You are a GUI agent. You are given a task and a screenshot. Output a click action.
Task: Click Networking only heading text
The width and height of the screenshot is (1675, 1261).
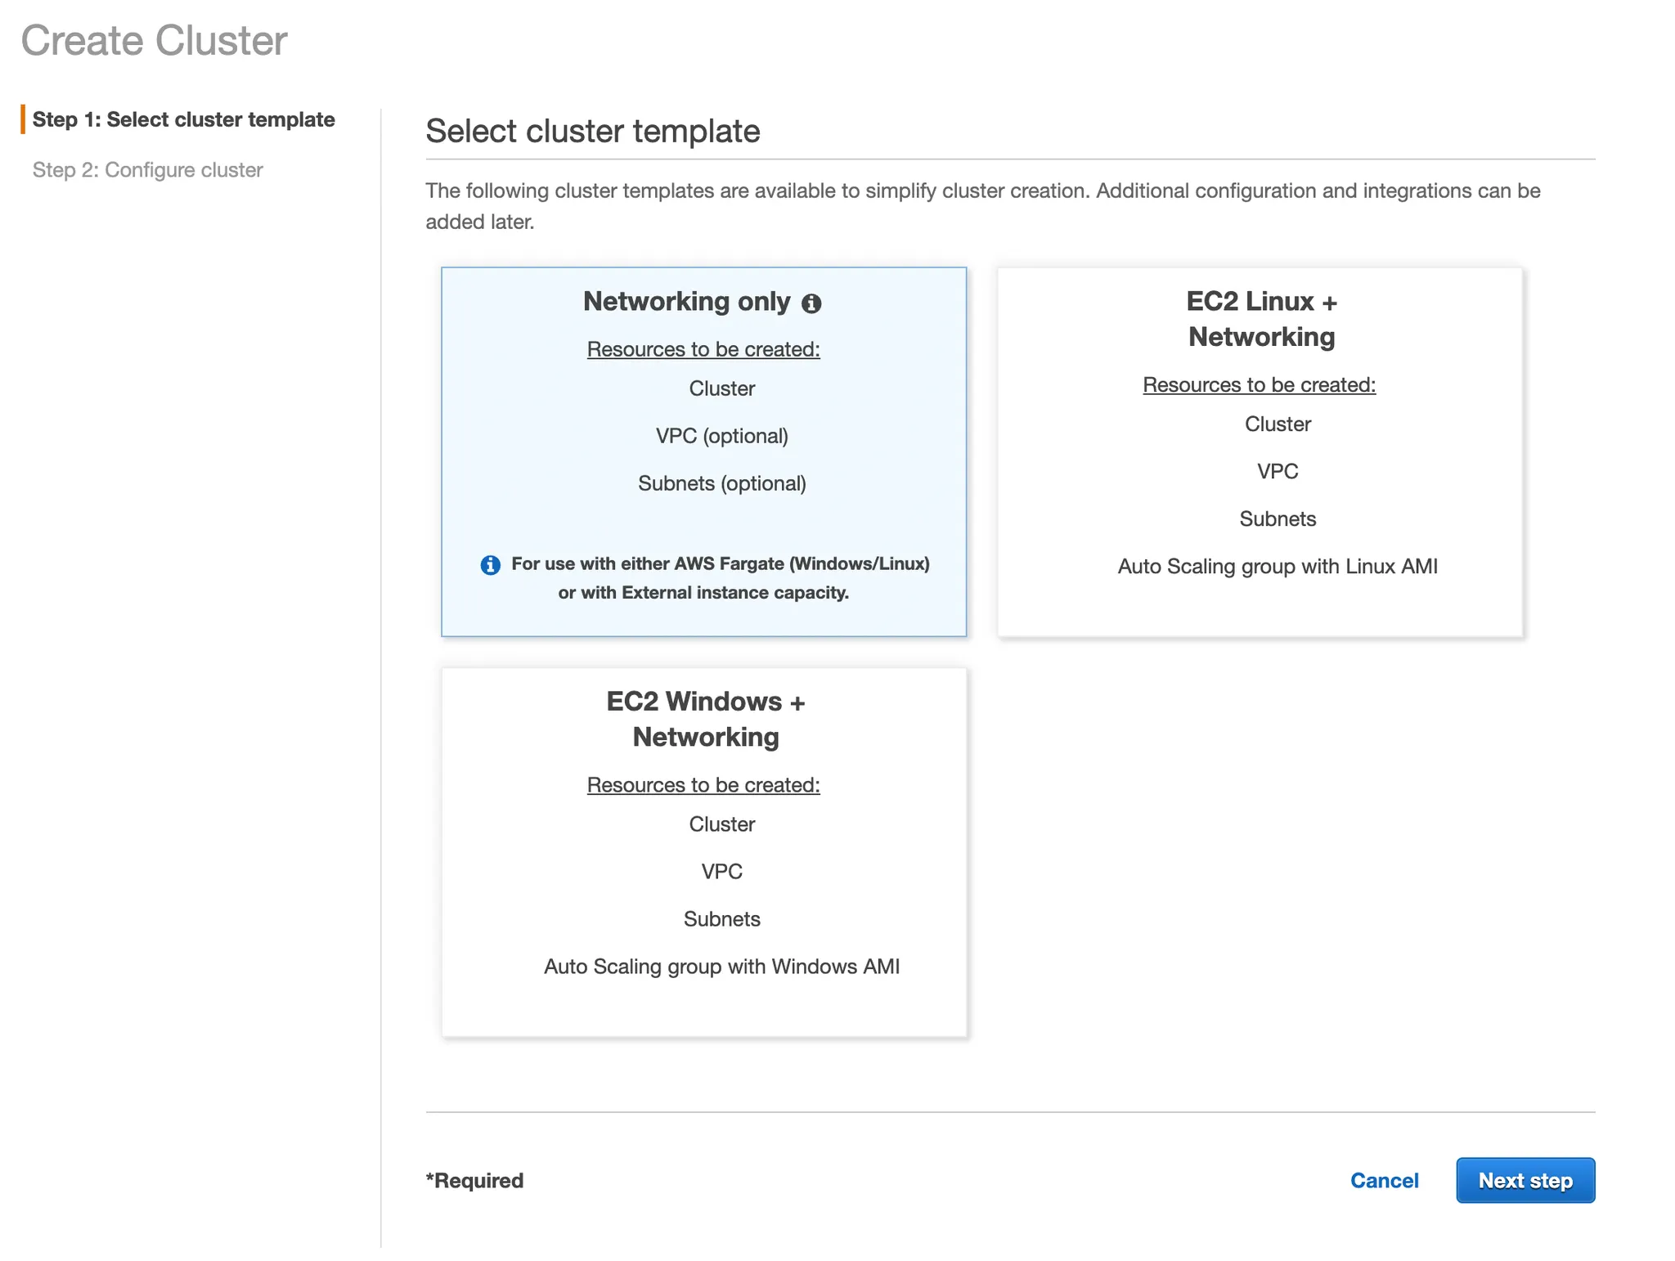click(686, 302)
